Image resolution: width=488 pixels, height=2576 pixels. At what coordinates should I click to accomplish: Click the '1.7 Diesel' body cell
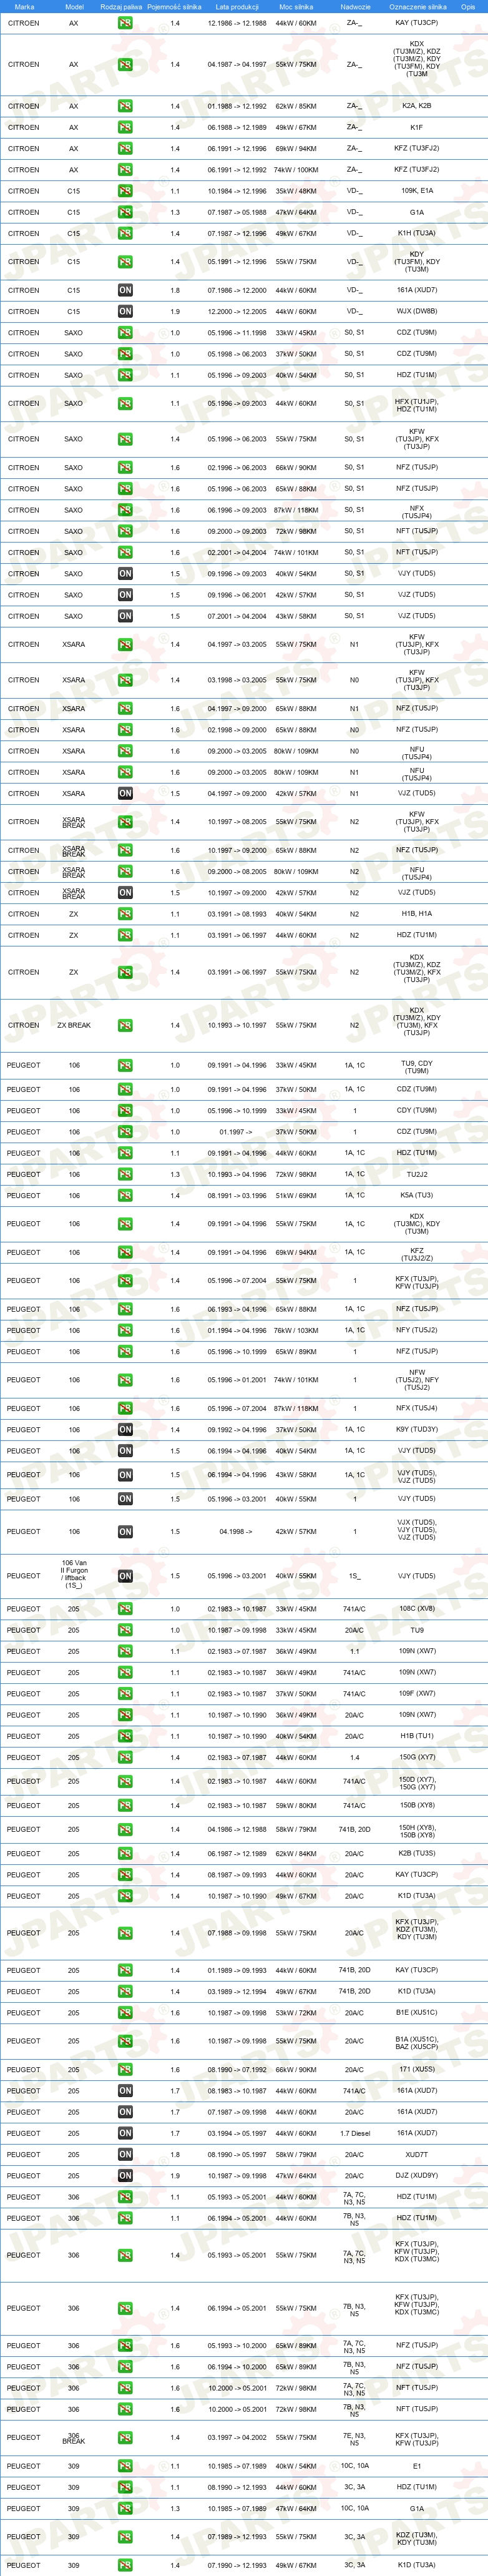[x=354, y=2134]
